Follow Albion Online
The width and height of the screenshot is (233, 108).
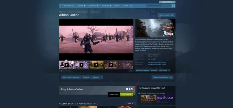click(86, 77)
